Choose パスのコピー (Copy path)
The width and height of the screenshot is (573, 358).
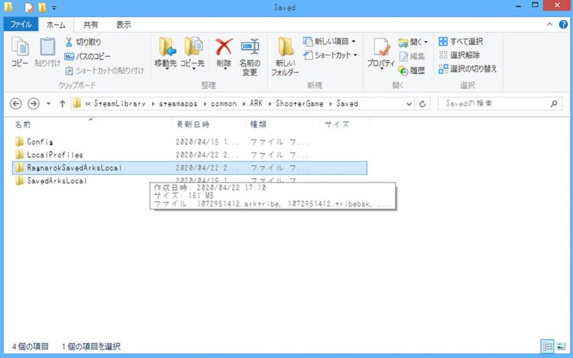point(87,56)
